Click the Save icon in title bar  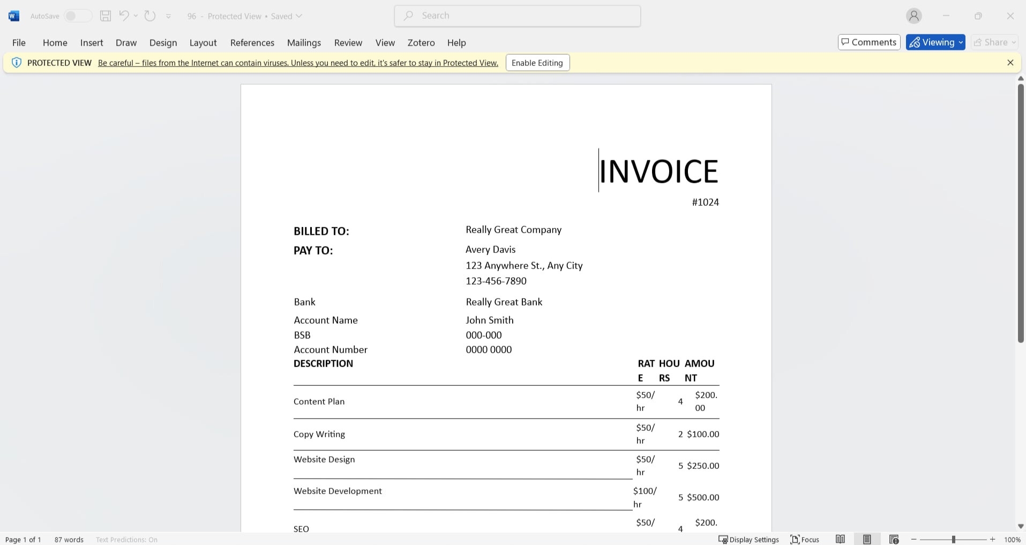(x=106, y=16)
